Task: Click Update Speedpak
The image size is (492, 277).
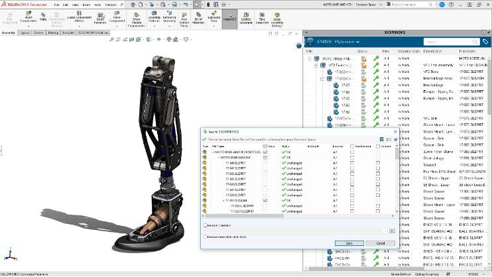Action: coord(246,19)
